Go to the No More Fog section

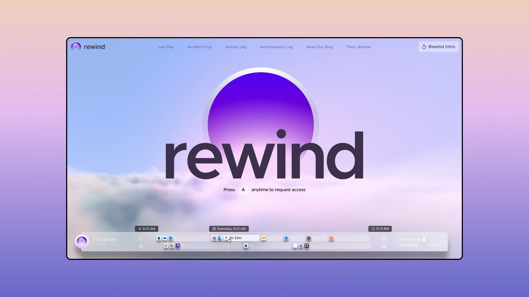[199, 47]
